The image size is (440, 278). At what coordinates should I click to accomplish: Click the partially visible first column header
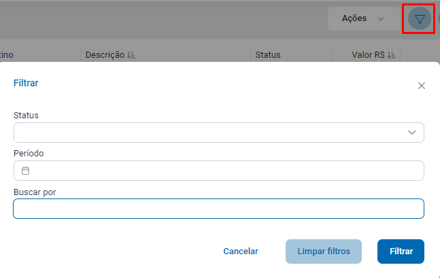click(x=7, y=55)
